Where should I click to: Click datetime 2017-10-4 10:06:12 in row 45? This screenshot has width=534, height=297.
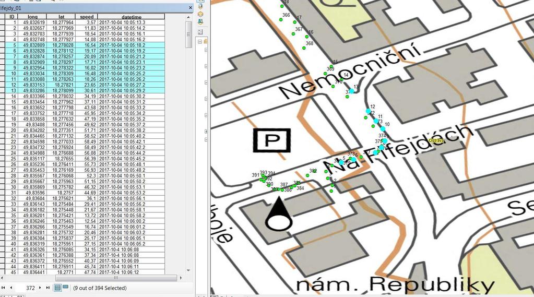(x=131, y=272)
